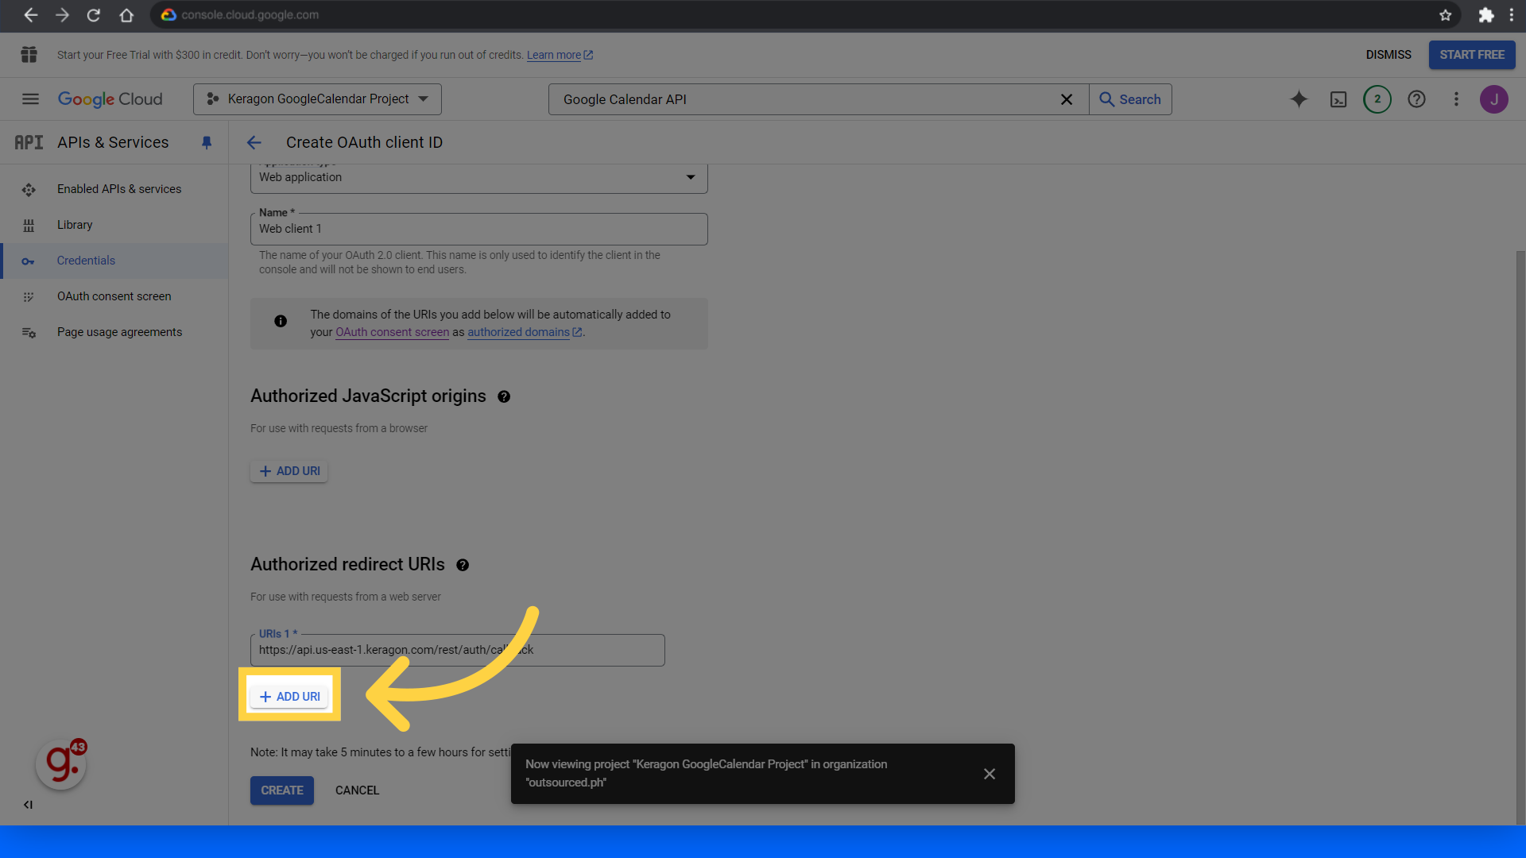Click the URIs 1 redirect input field
The width and height of the screenshot is (1526, 858).
tap(457, 650)
